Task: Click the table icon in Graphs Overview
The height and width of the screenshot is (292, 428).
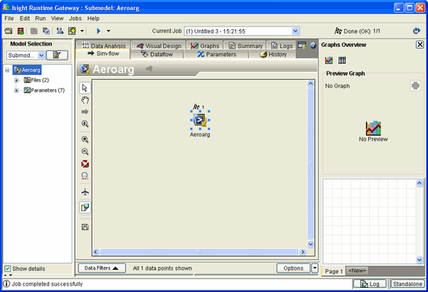Action: coord(342,60)
